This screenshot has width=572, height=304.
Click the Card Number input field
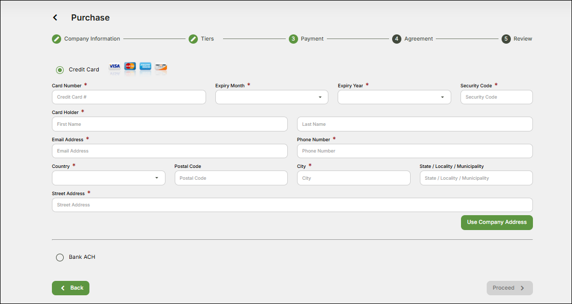pos(128,97)
